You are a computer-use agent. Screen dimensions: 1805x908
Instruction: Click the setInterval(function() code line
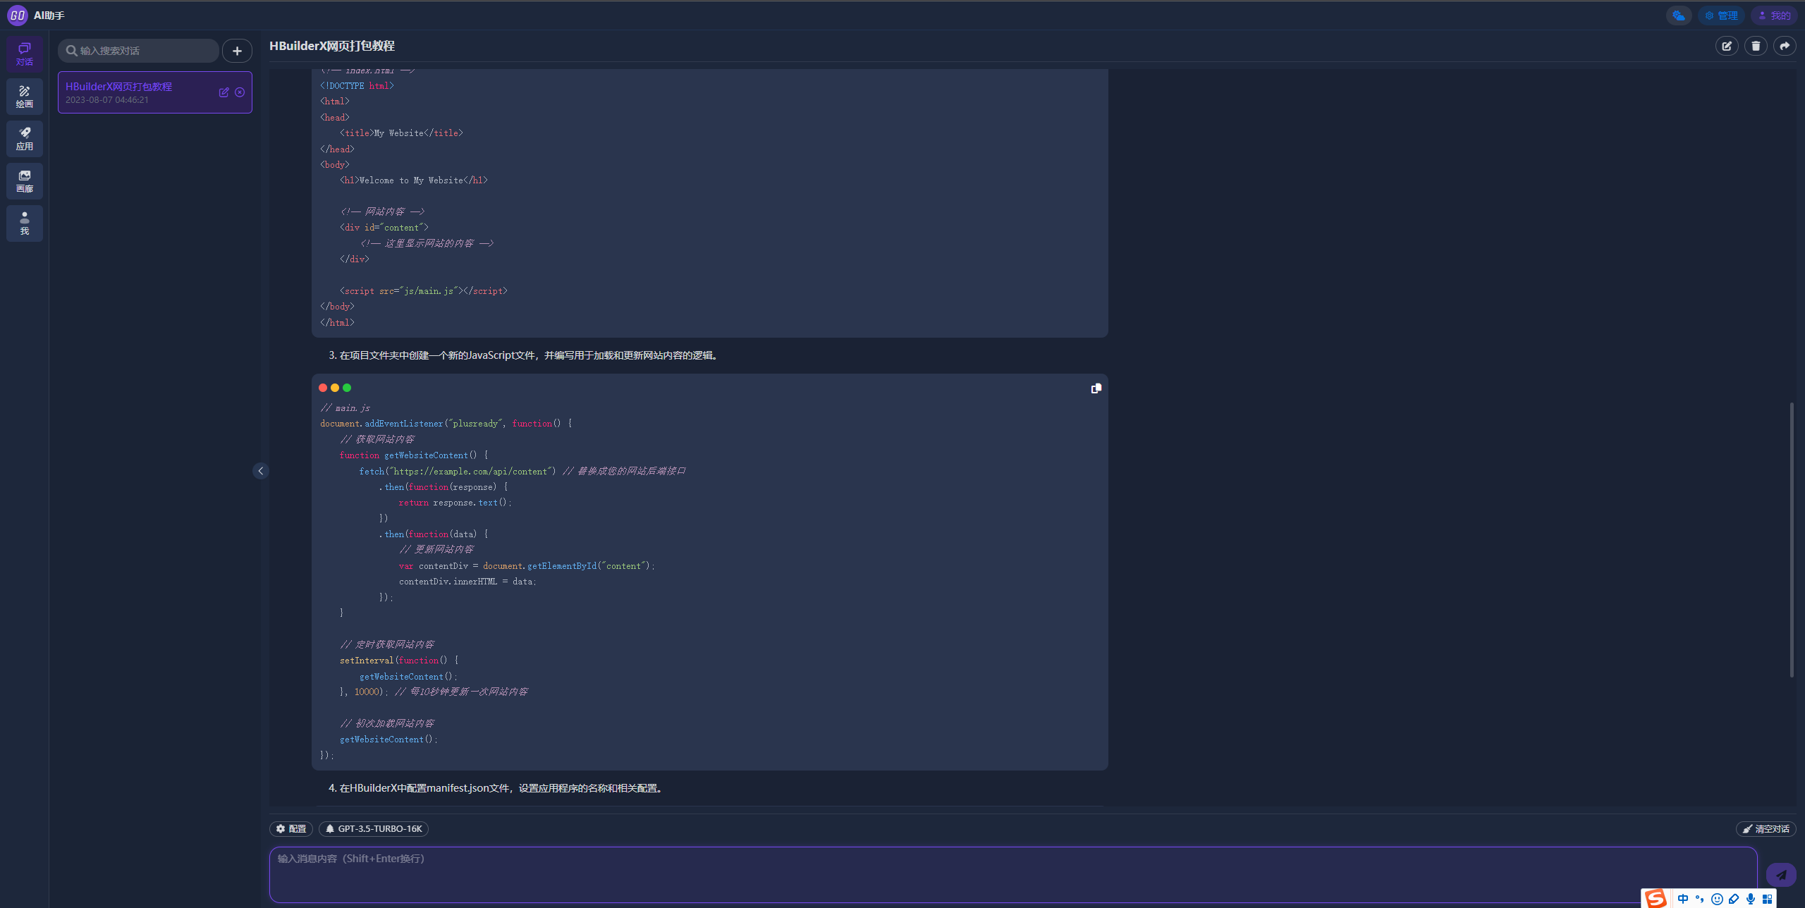point(399,661)
